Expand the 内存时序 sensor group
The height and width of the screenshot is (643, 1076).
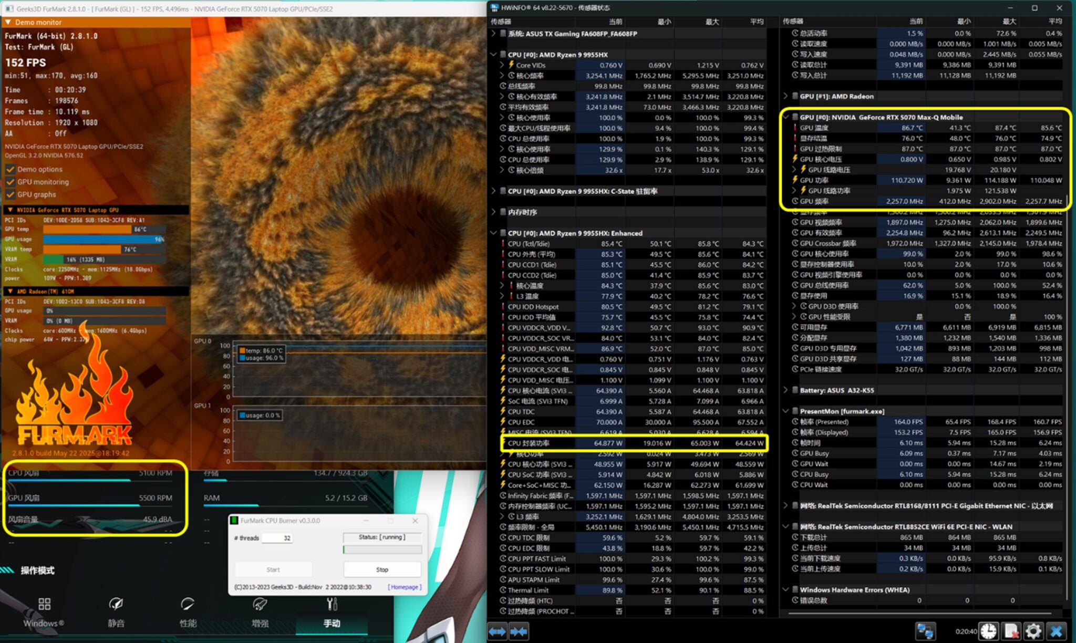pos(493,212)
